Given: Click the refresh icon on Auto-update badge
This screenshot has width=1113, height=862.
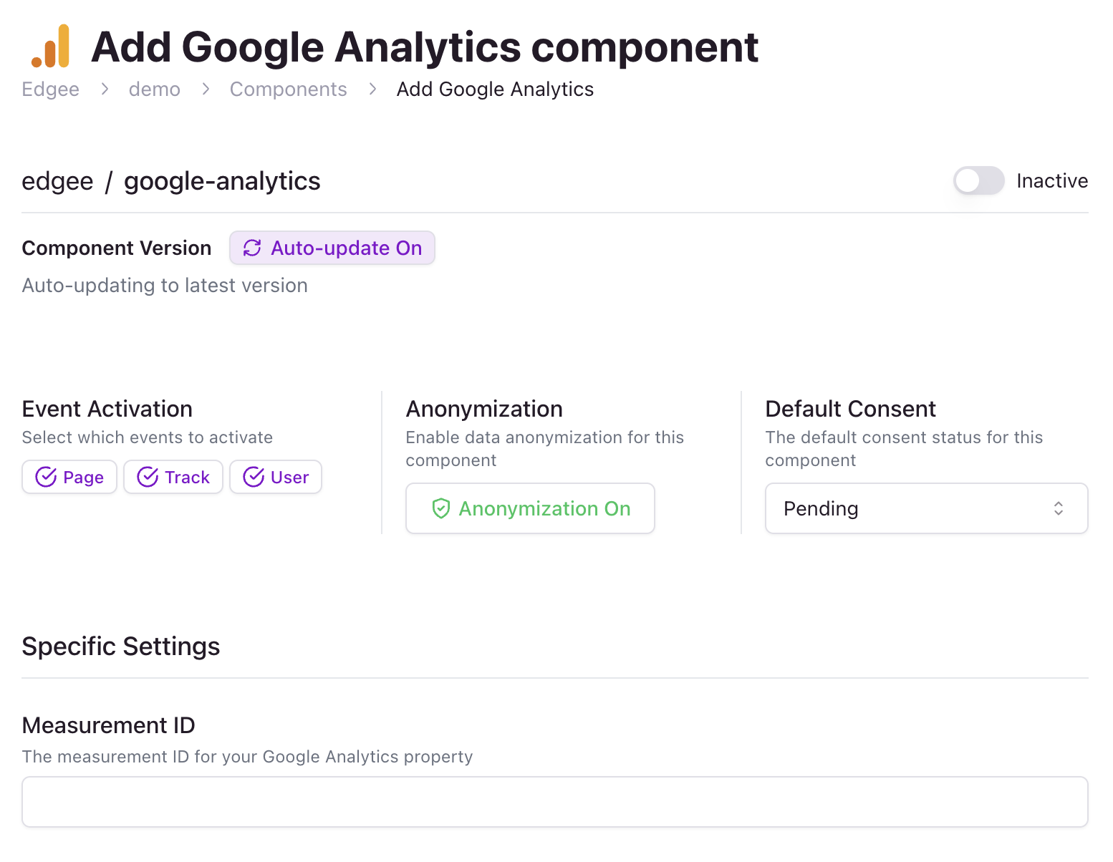Looking at the screenshot, I should 252,248.
